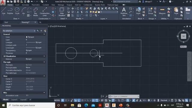This screenshot has height=108, width=192.
Task: Switch to the Manage ribbon tab
Action: pos(61,5)
